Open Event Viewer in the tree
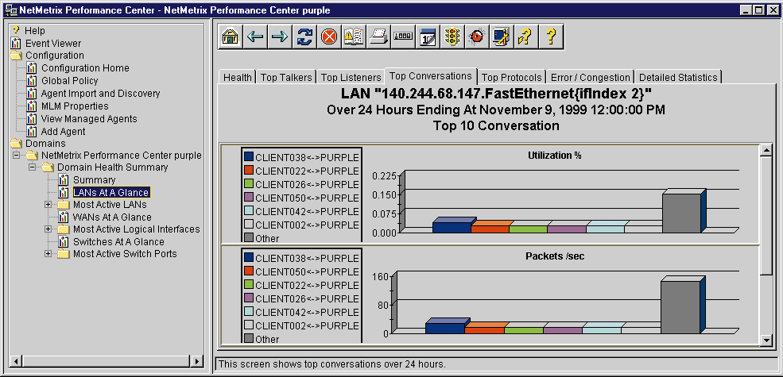The height and width of the screenshot is (377, 783). (x=52, y=44)
